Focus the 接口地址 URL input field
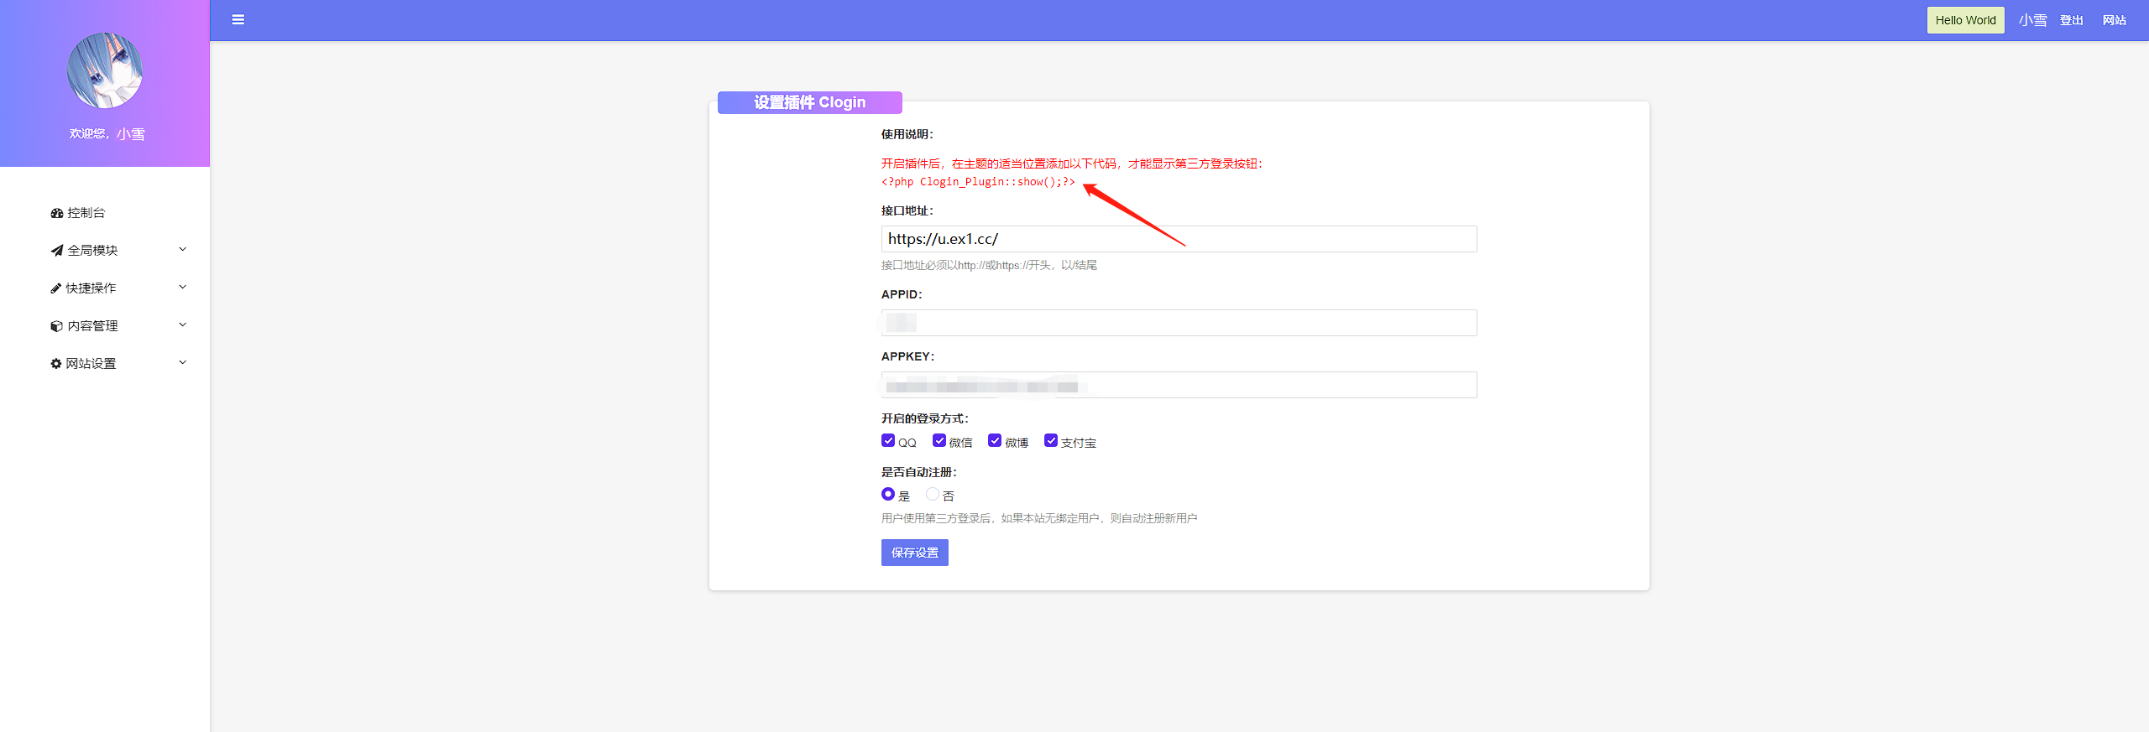Screen dimensions: 2149x732 click(x=1179, y=239)
